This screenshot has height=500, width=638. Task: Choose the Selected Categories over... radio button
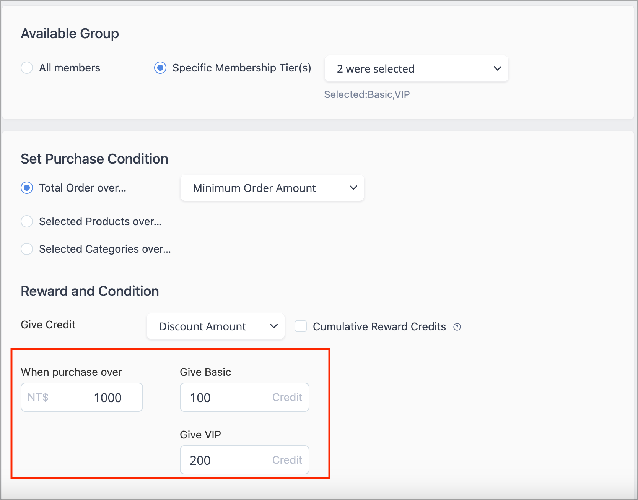[27, 249]
